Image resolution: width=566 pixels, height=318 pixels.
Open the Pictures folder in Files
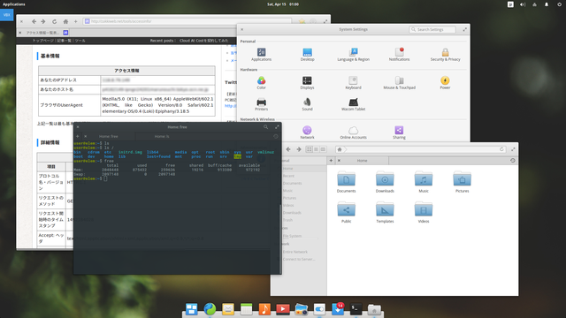pyautogui.click(x=462, y=182)
